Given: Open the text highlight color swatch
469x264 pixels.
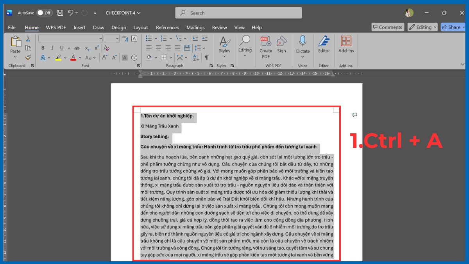Looking at the screenshot, I should pos(58,57).
